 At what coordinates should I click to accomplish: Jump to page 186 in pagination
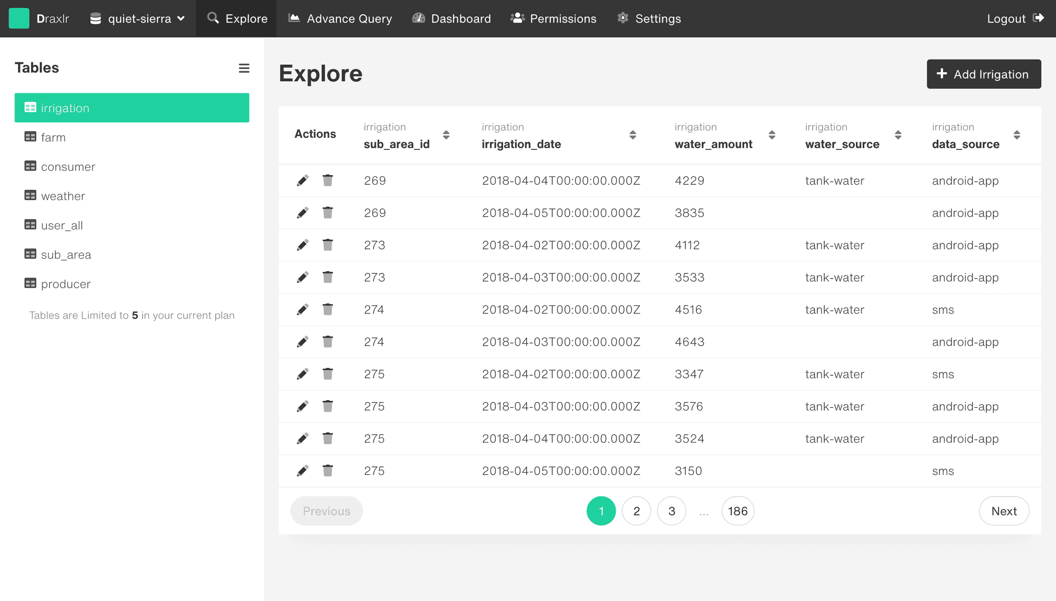coord(738,511)
